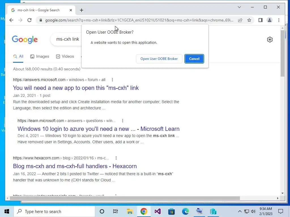Reload the page with the refresh icon
Image resolution: width=290 pixels, height=217 pixels.
coord(29,20)
